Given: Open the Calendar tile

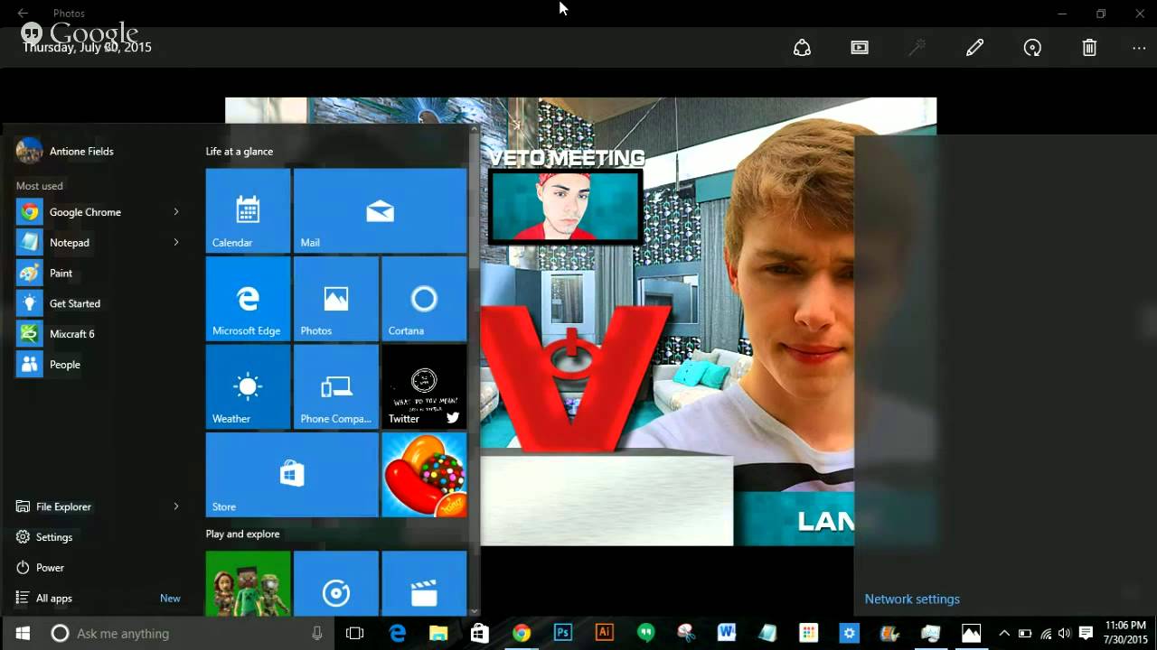Looking at the screenshot, I should click(248, 210).
